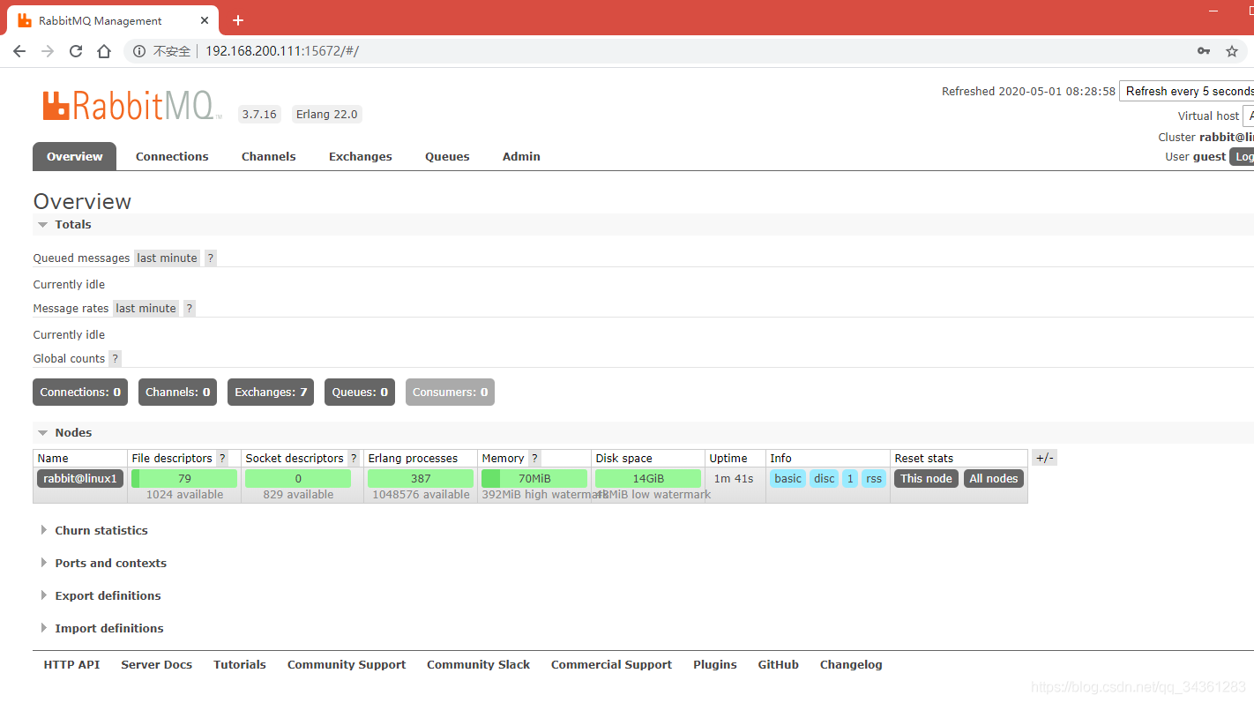The height and width of the screenshot is (703, 1254).
Task: Click the Erlang processes bar showing 387
Action: [421, 479]
